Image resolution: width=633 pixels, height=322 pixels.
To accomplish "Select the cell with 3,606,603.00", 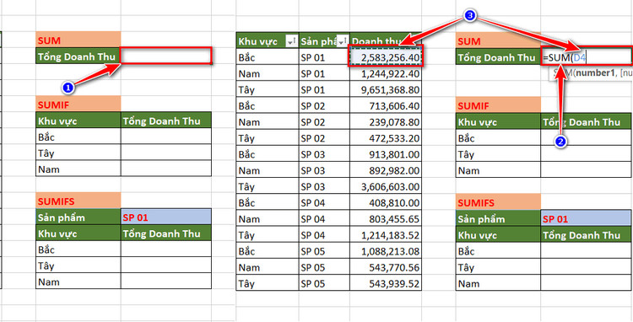I will tap(386, 186).
